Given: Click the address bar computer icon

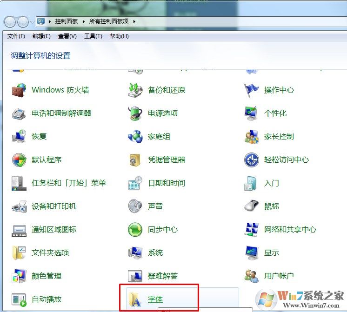Looking at the screenshot, I should pos(41,21).
